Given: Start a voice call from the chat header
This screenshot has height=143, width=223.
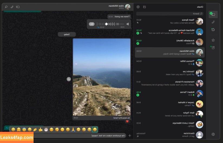Looking at the screenshot, I should point(12,7).
